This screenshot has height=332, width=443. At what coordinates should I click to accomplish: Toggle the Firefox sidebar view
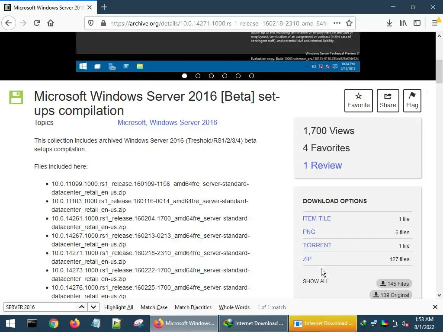click(417, 23)
